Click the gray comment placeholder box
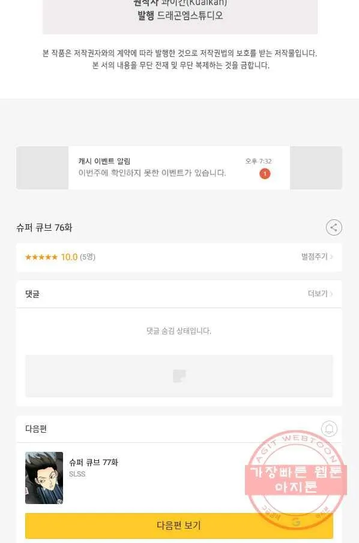The width and height of the screenshot is (359, 543). [x=179, y=376]
